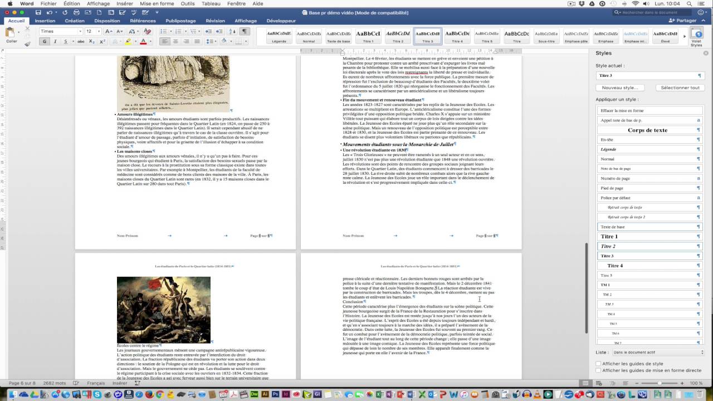Click the Rechercher dans le document field
The image size is (713, 401).
pyautogui.click(x=653, y=12)
